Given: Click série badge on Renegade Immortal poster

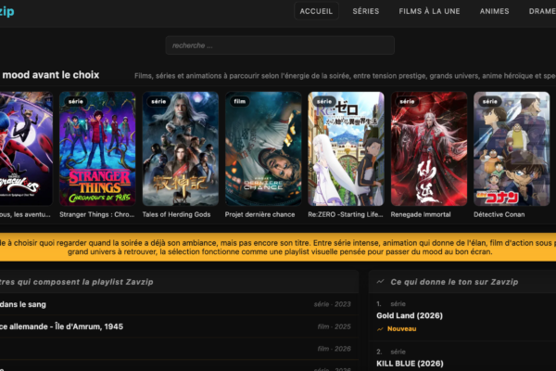Looking at the screenshot, I should [x=407, y=101].
